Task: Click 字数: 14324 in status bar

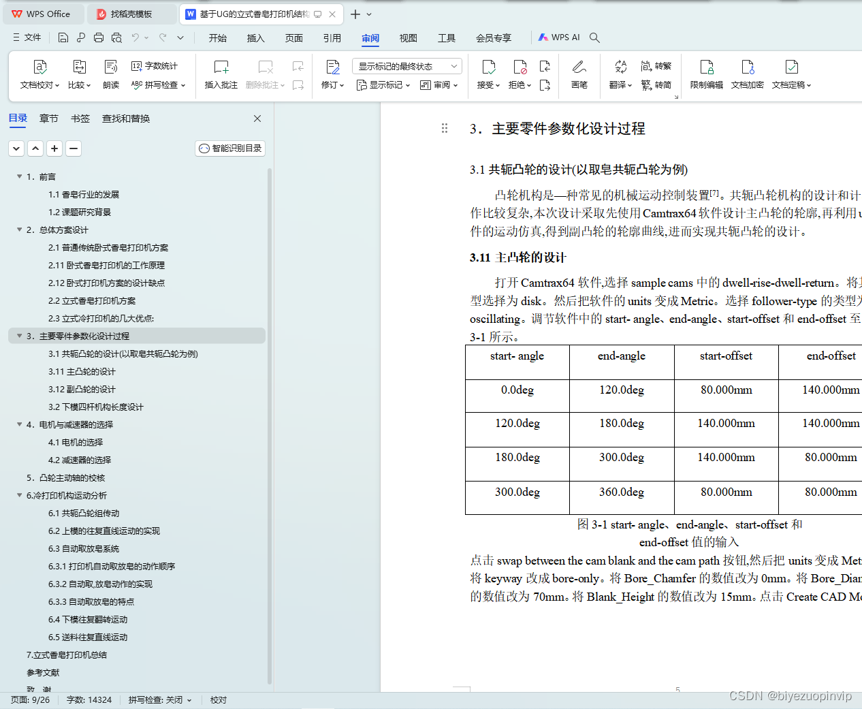Action: pyautogui.click(x=89, y=700)
